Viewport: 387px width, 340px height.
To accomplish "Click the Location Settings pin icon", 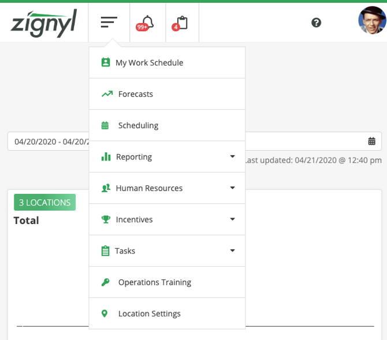I will pyautogui.click(x=105, y=313).
